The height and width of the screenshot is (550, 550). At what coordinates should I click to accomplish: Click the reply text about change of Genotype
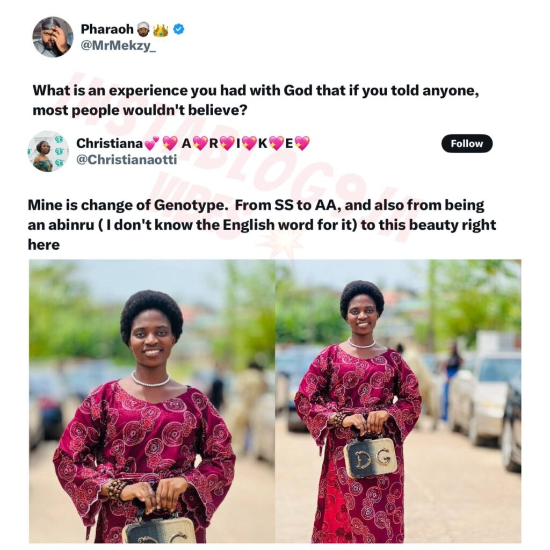coord(262,225)
